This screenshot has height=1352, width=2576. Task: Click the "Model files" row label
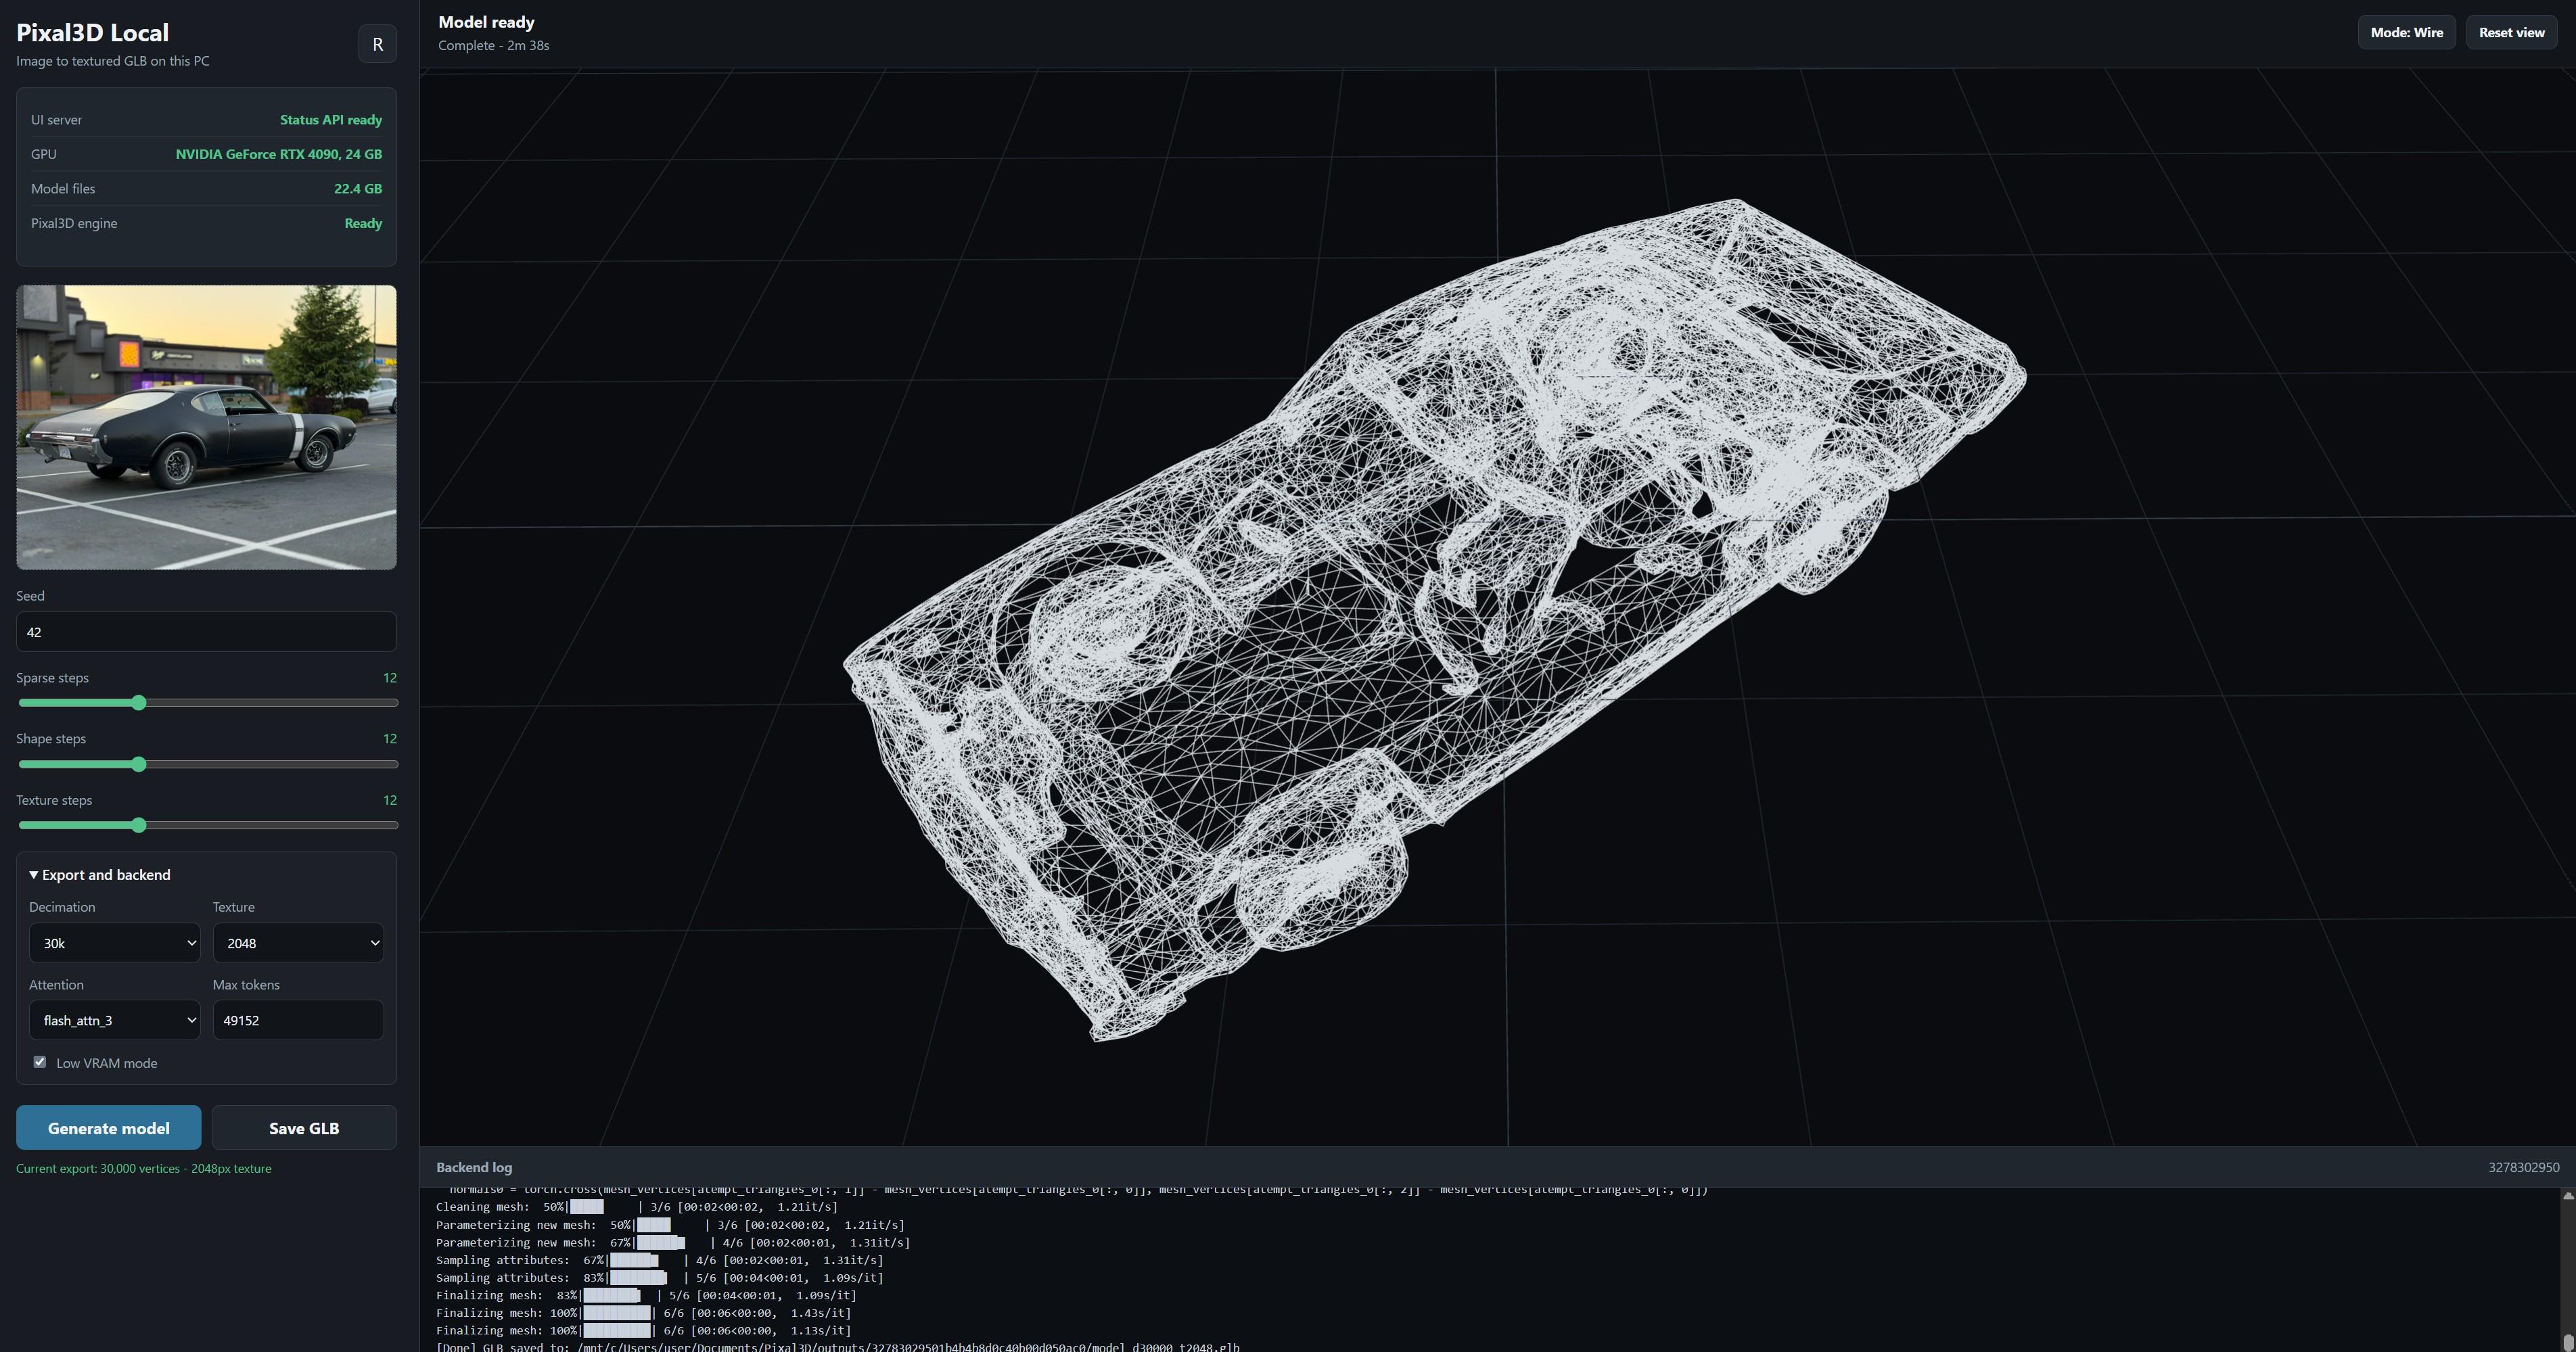(x=63, y=189)
